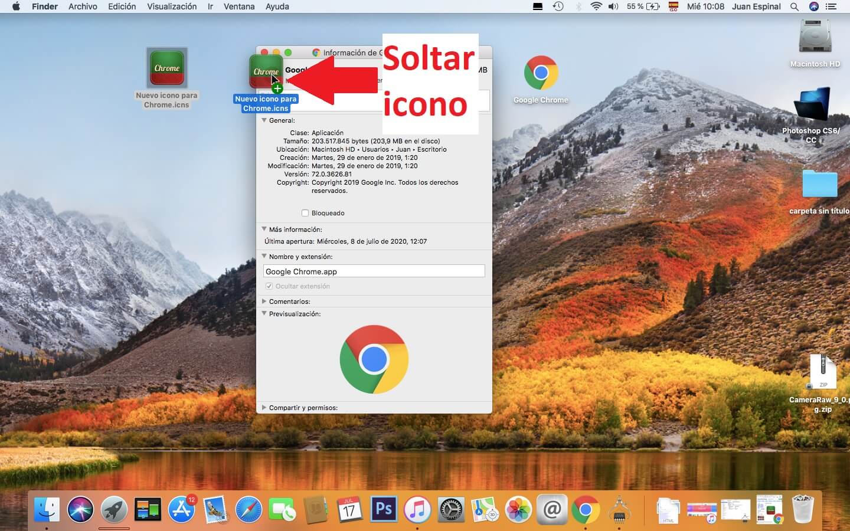Screen dimensions: 850x531
Task: Open the Ir menu
Action: [x=210, y=6]
